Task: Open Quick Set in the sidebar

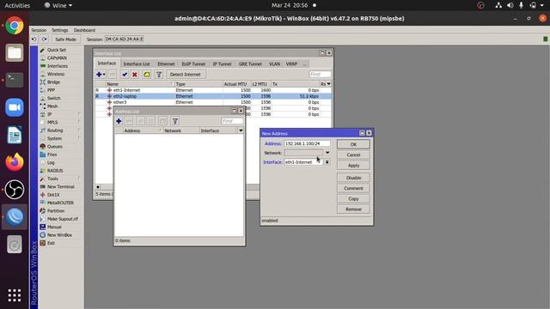Action: pos(57,50)
